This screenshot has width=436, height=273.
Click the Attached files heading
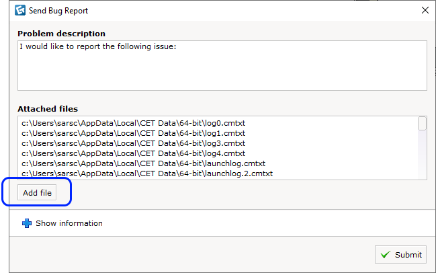pyautogui.click(x=48, y=109)
